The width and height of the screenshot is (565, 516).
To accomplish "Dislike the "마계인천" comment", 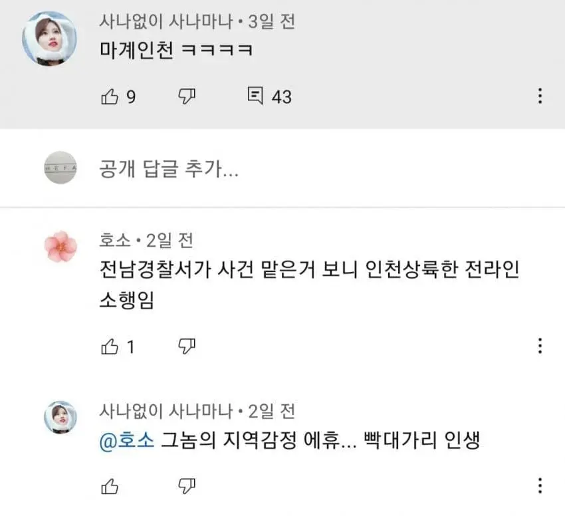I will [185, 96].
